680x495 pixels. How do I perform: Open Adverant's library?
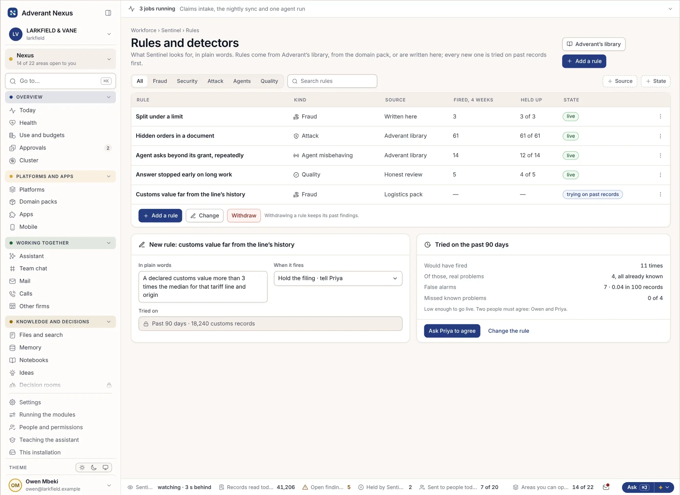click(x=594, y=44)
